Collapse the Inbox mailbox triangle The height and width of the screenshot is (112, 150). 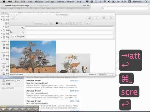tap(1, 20)
